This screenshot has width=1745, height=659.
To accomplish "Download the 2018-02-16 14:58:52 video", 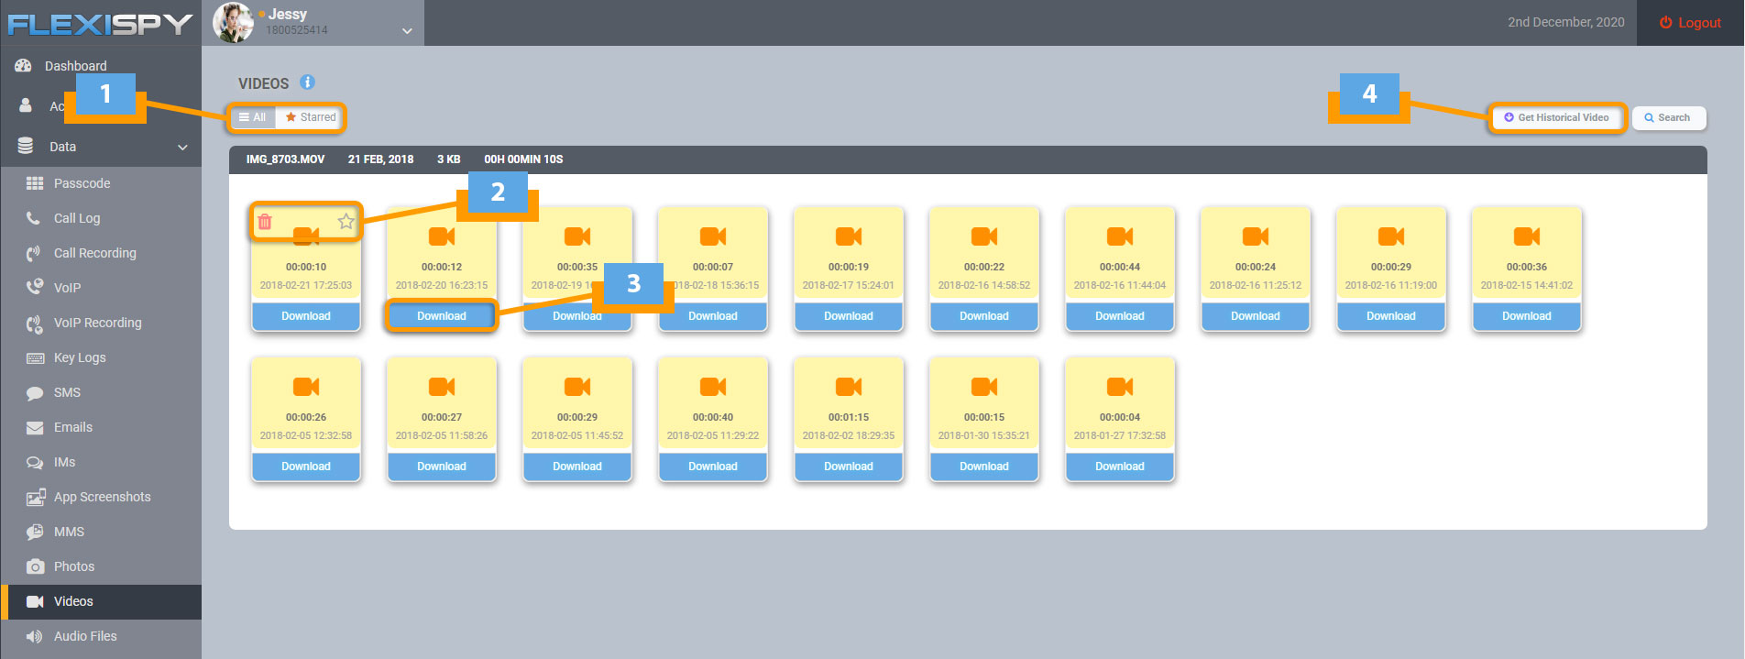I will 984,316.
